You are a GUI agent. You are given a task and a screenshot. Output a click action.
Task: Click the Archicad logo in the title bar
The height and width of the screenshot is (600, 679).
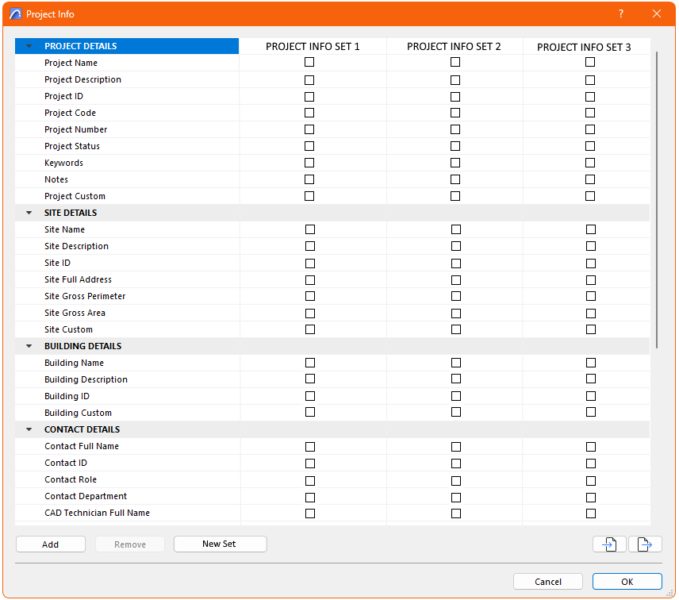pyautogui.click(x=14, y=13)
